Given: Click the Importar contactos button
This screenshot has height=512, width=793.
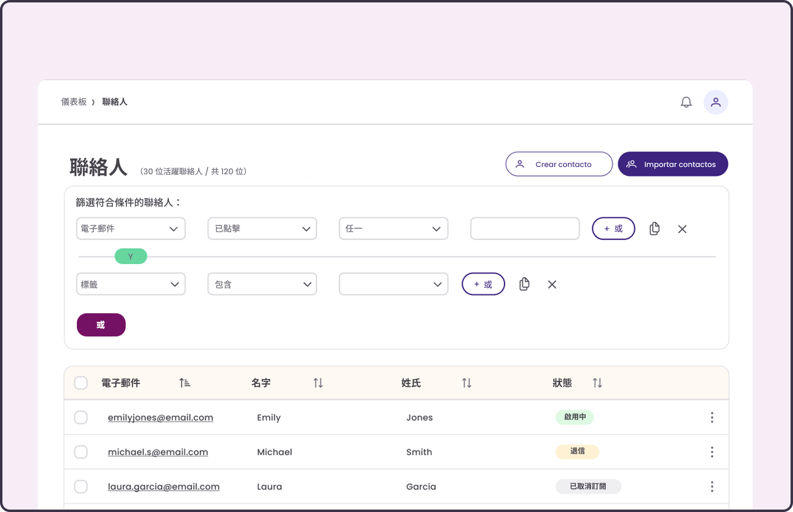Looking at the screenshot, I should tap(673, 164).
